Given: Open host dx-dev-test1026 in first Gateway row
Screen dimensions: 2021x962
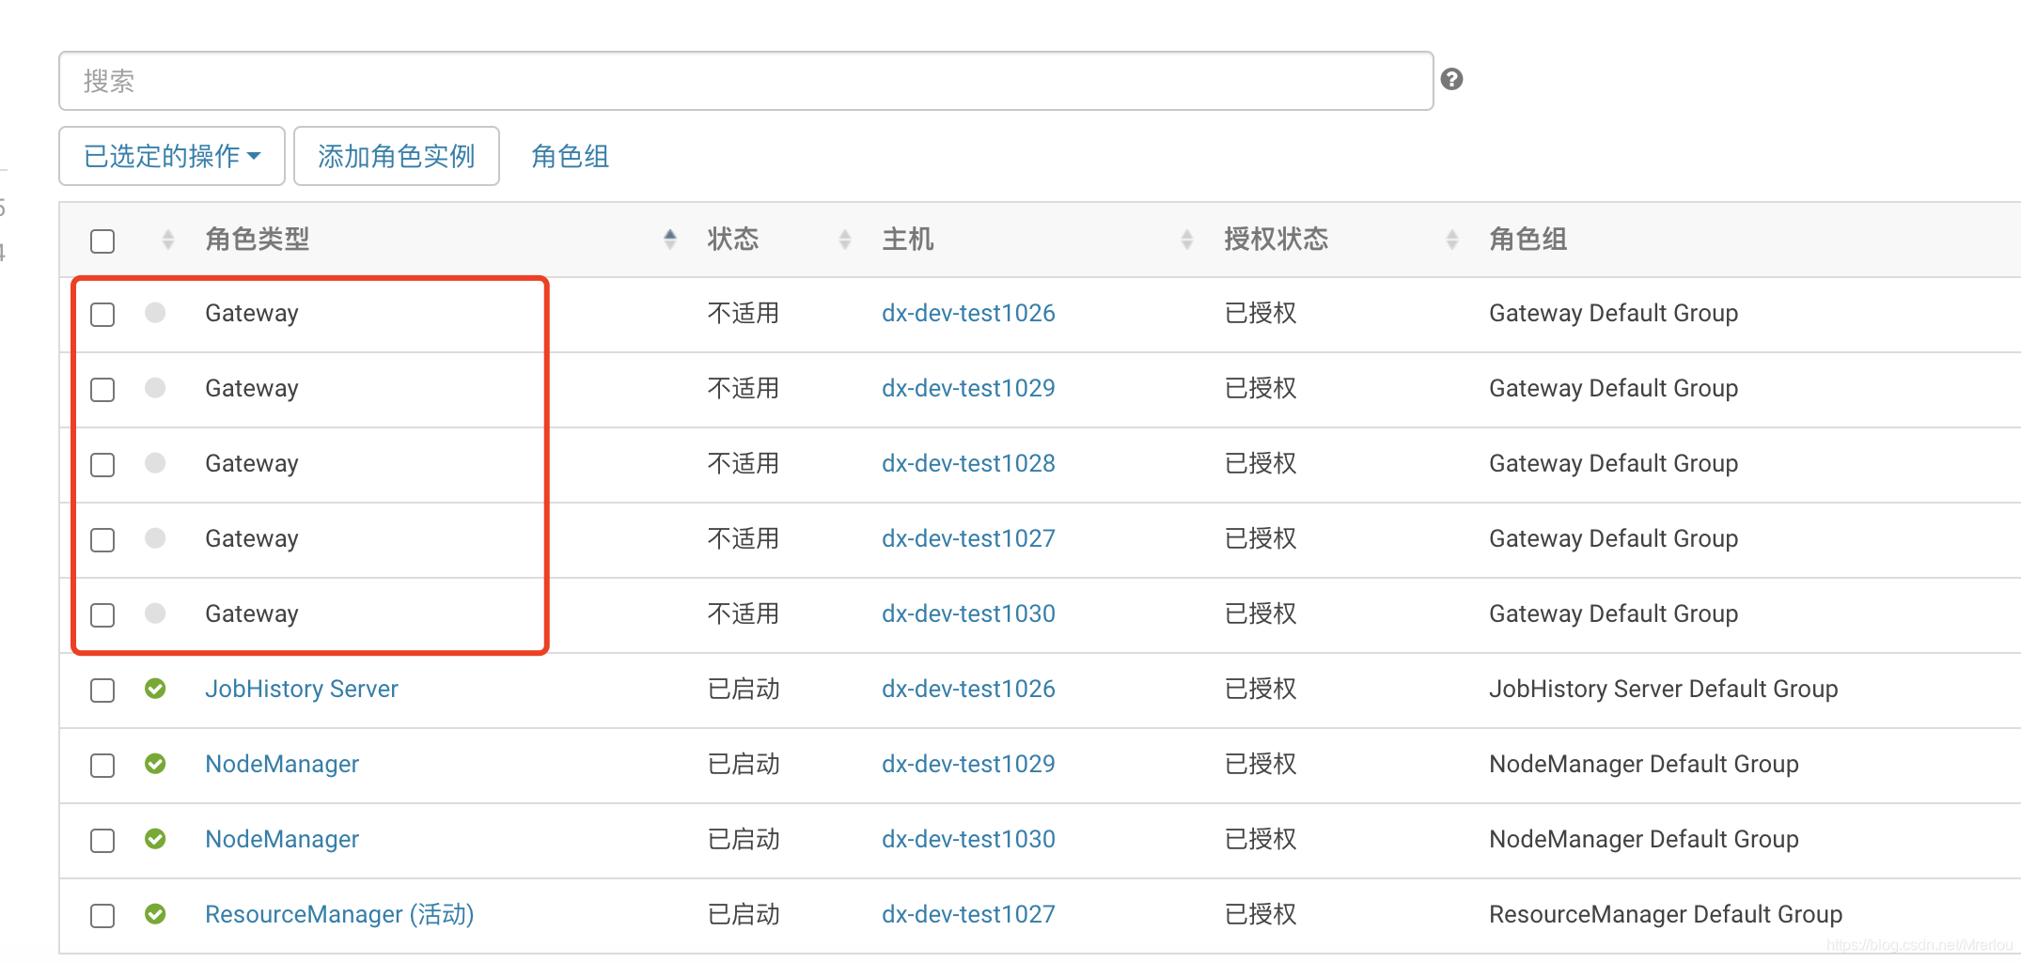Looking at the screenshot, I should (x=968, y=313).
